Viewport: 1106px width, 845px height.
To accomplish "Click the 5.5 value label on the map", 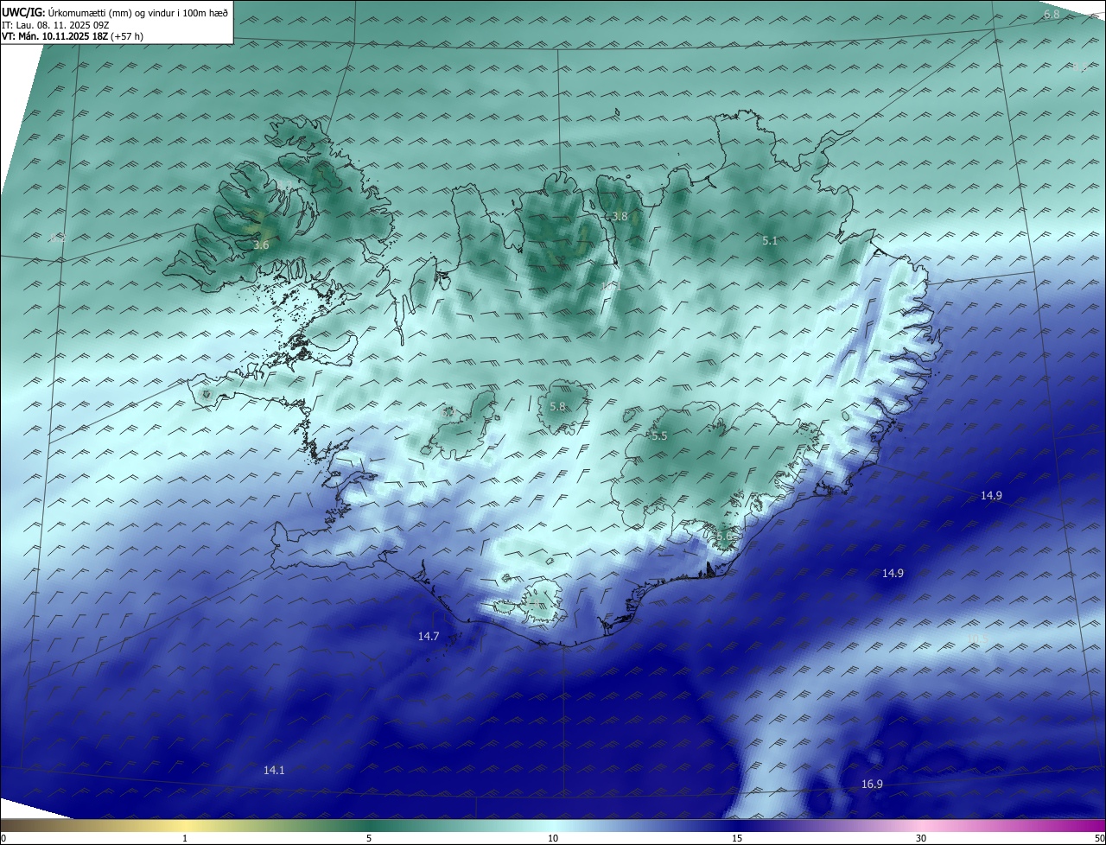I will pos(659,436).
